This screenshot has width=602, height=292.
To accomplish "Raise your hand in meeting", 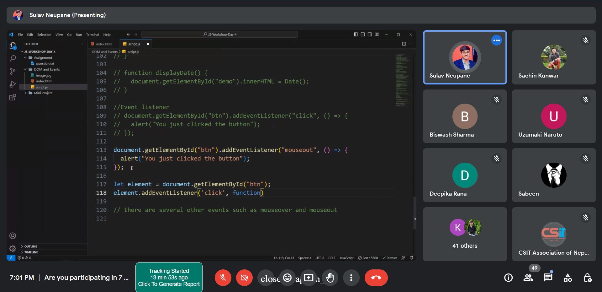I will click(330, 278).
